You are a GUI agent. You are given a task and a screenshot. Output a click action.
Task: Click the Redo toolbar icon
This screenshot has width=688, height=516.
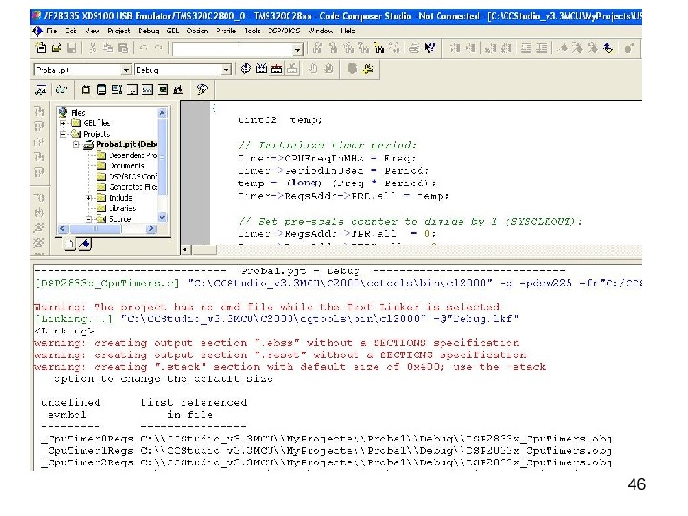tap(159, 48)
